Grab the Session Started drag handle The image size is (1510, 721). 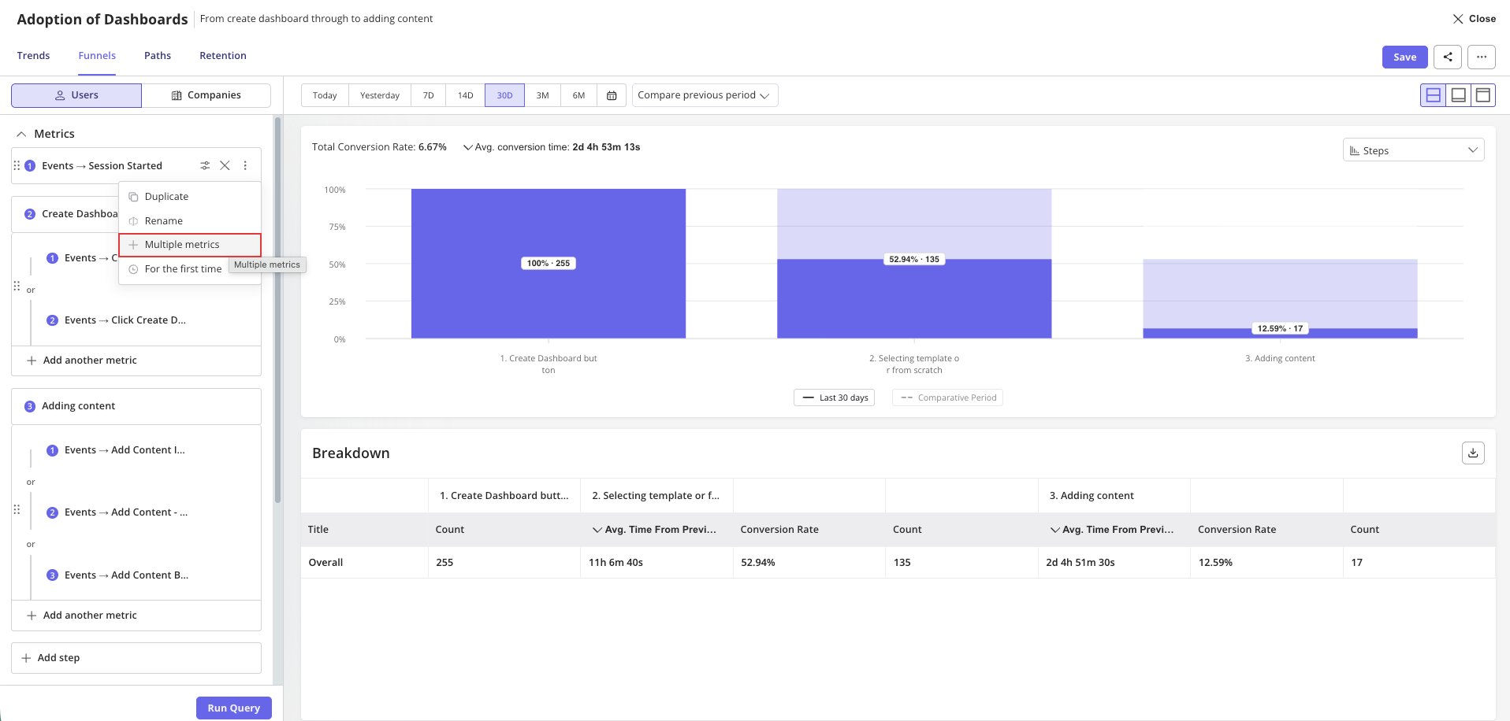tap(17, 165)
